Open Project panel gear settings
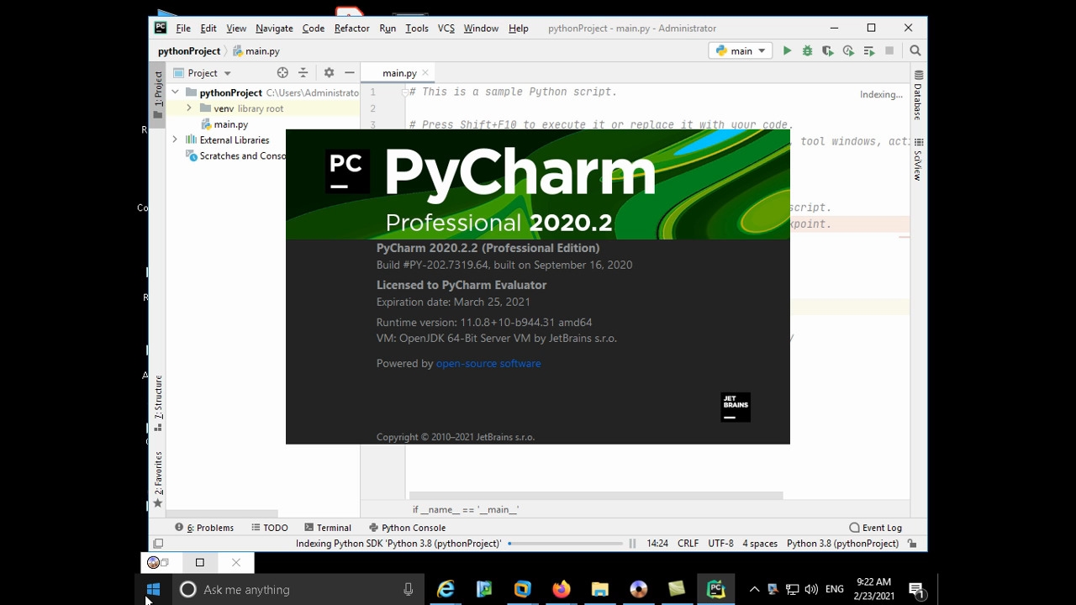 tap(329, 73)
